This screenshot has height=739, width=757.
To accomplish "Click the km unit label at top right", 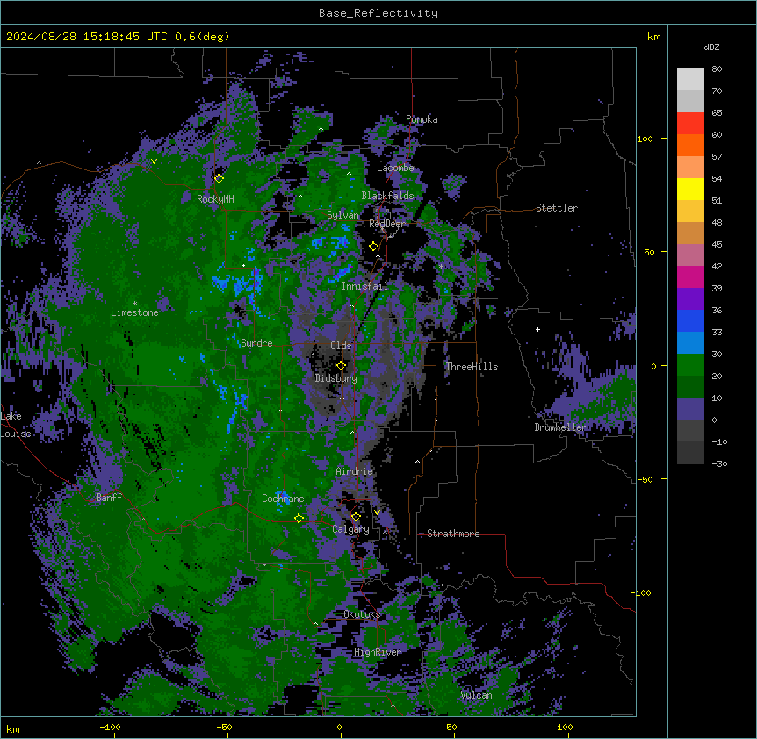I will click(x=653, y=37).
